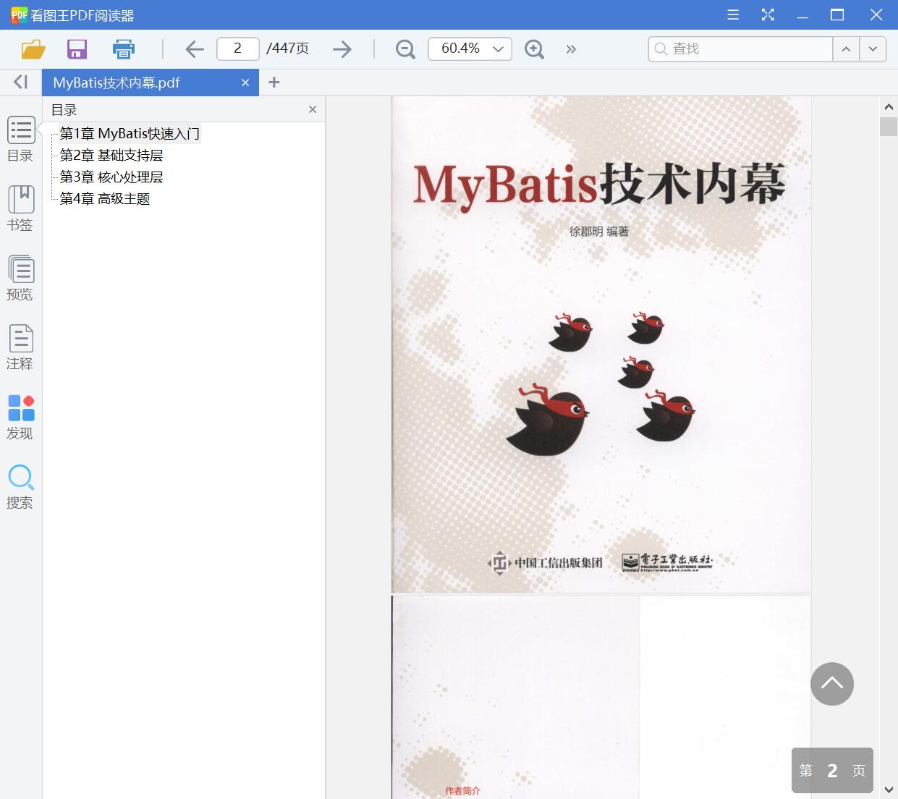Go to previous page with left arrow
The image size is (898, 799).
click(195, 48)
